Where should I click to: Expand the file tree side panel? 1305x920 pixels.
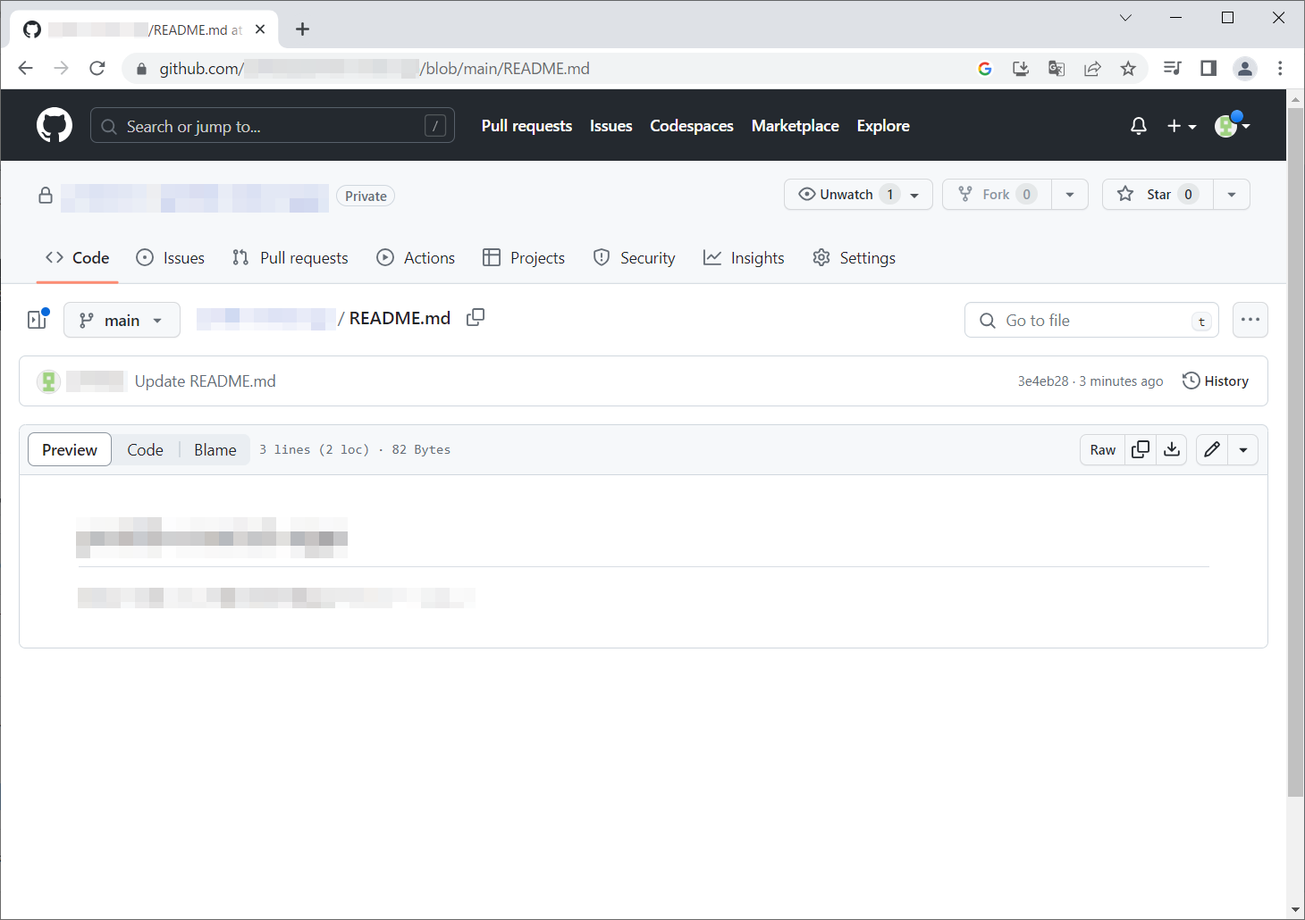(x=38, y=320)
